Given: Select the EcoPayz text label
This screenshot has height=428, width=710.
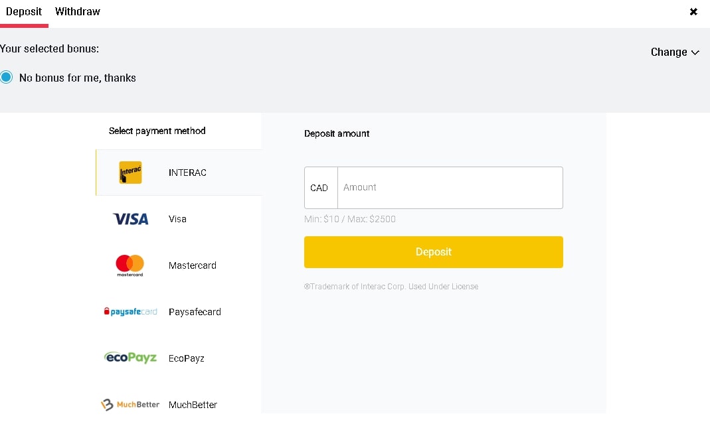Looking at the screenshot, I should click(187, 358).
